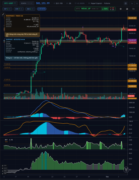Click the VIX indicator label
Screen dimensions: 139x180
7,142
